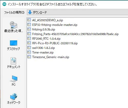The width and height of the screenshot is (128, 108).
Task: Click the ファイルの場所(I): label
Action: (x=14, y=13)
